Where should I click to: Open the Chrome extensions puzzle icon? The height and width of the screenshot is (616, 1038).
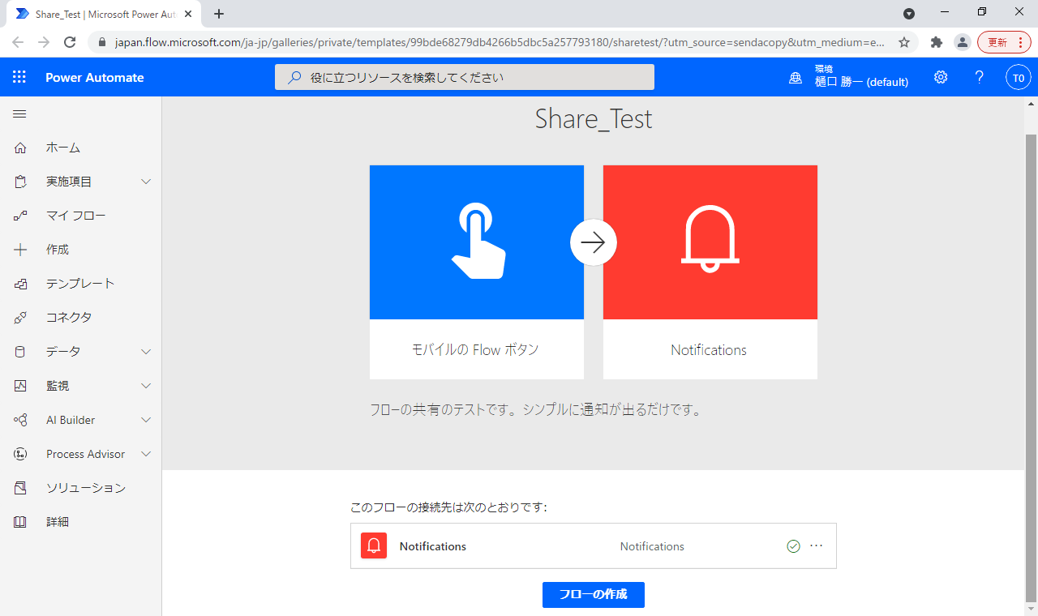click(937, 42)
